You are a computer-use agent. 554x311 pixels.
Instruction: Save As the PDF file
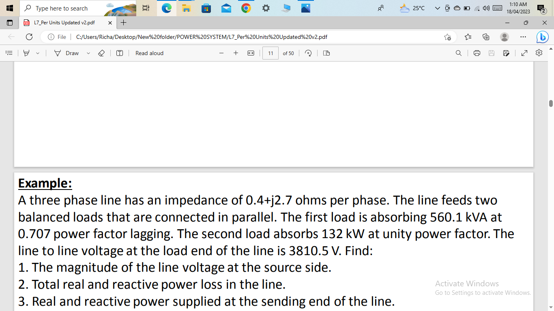[506, 53]
